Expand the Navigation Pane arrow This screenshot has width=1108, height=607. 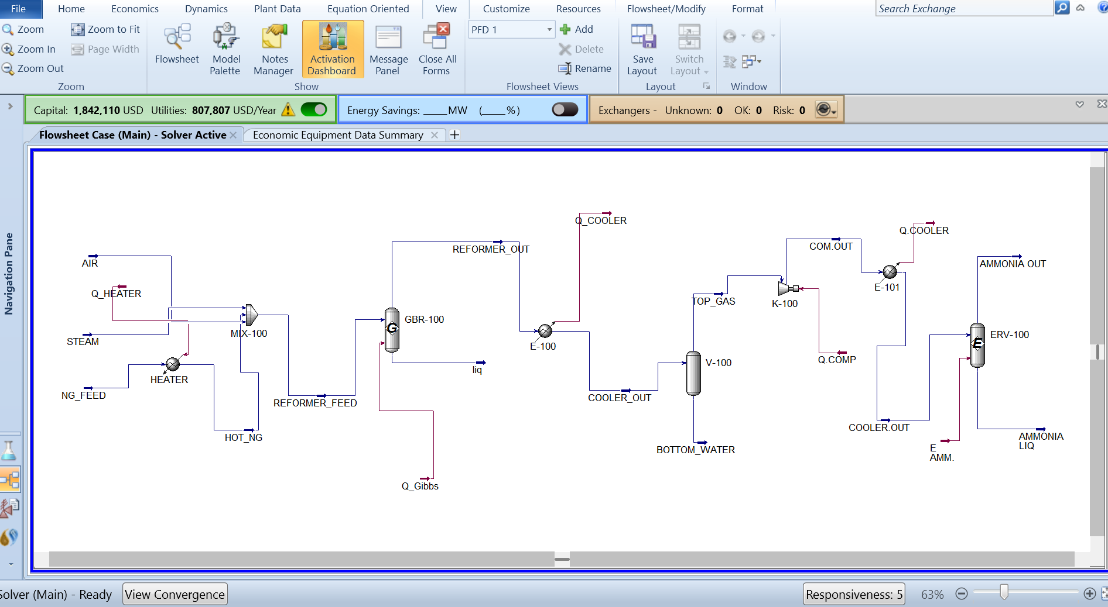tap(10, 106)
